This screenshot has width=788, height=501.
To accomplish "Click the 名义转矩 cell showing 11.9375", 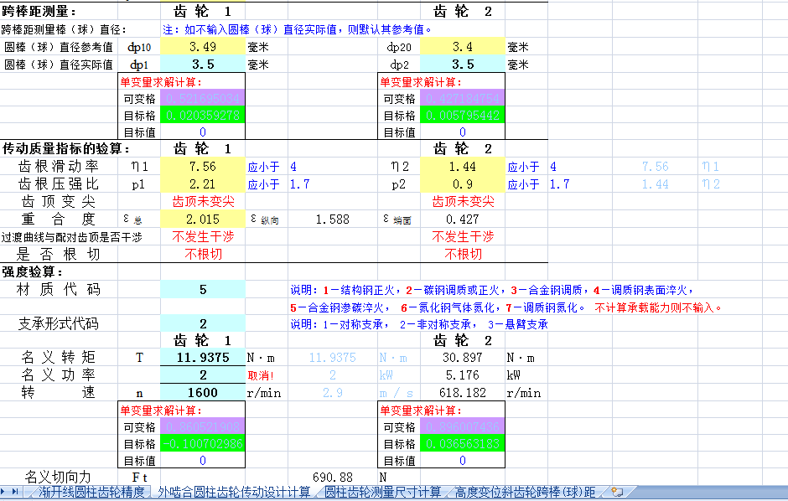I will (x=203, y=358).
